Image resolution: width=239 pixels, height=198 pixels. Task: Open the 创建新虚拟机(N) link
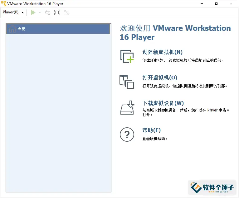coord(163,52)
